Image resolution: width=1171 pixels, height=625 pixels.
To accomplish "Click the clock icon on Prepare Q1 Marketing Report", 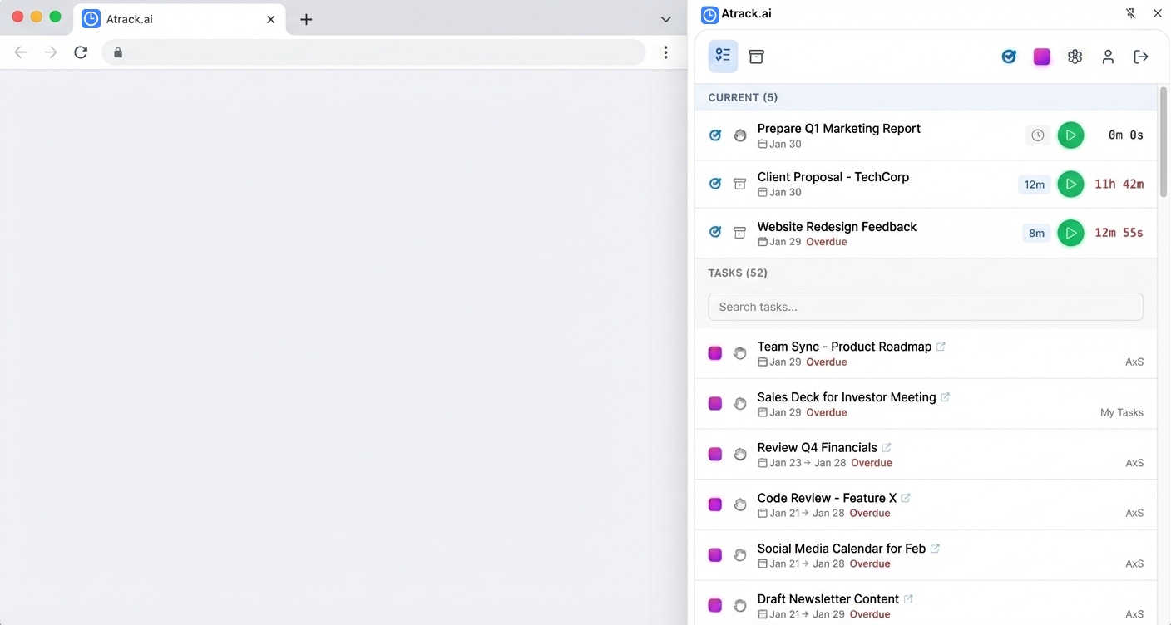I will [1037, 135].
